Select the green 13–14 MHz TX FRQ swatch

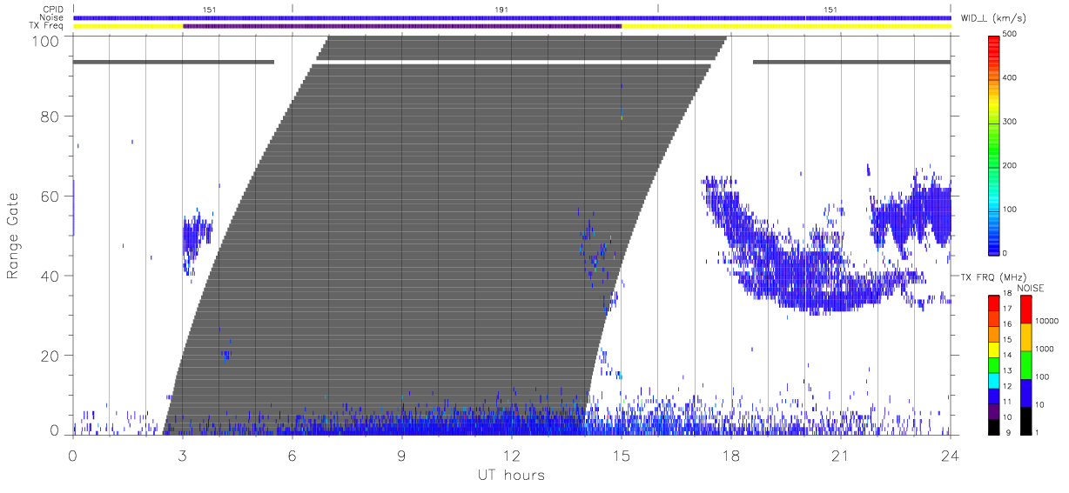(x=993, y=363)
